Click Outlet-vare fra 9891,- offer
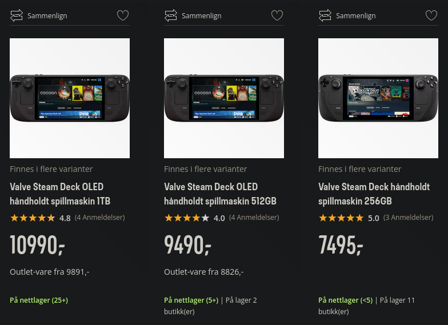Screen dimensions: 448x325 click(49, 272)
